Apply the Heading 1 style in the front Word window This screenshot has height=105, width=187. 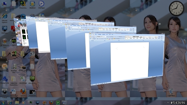click(x=134, y=38)
